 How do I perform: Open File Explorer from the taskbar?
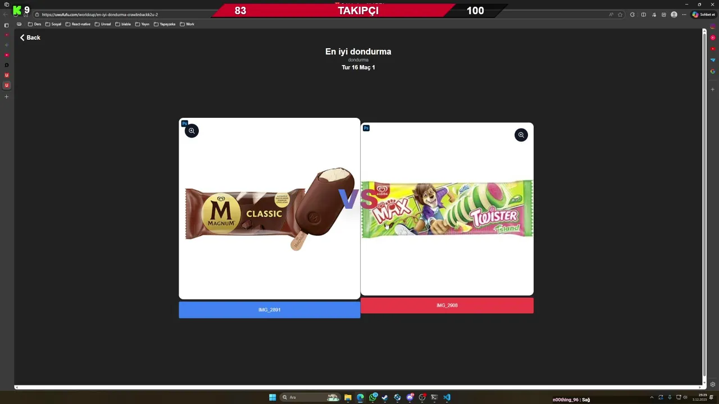pyautogui.click(x=348, y=397)
